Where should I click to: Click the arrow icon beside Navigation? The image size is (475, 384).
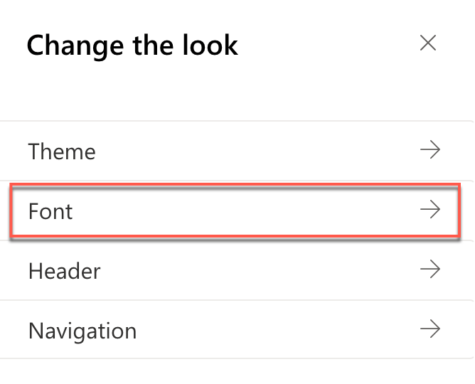[x=429, y=329]
